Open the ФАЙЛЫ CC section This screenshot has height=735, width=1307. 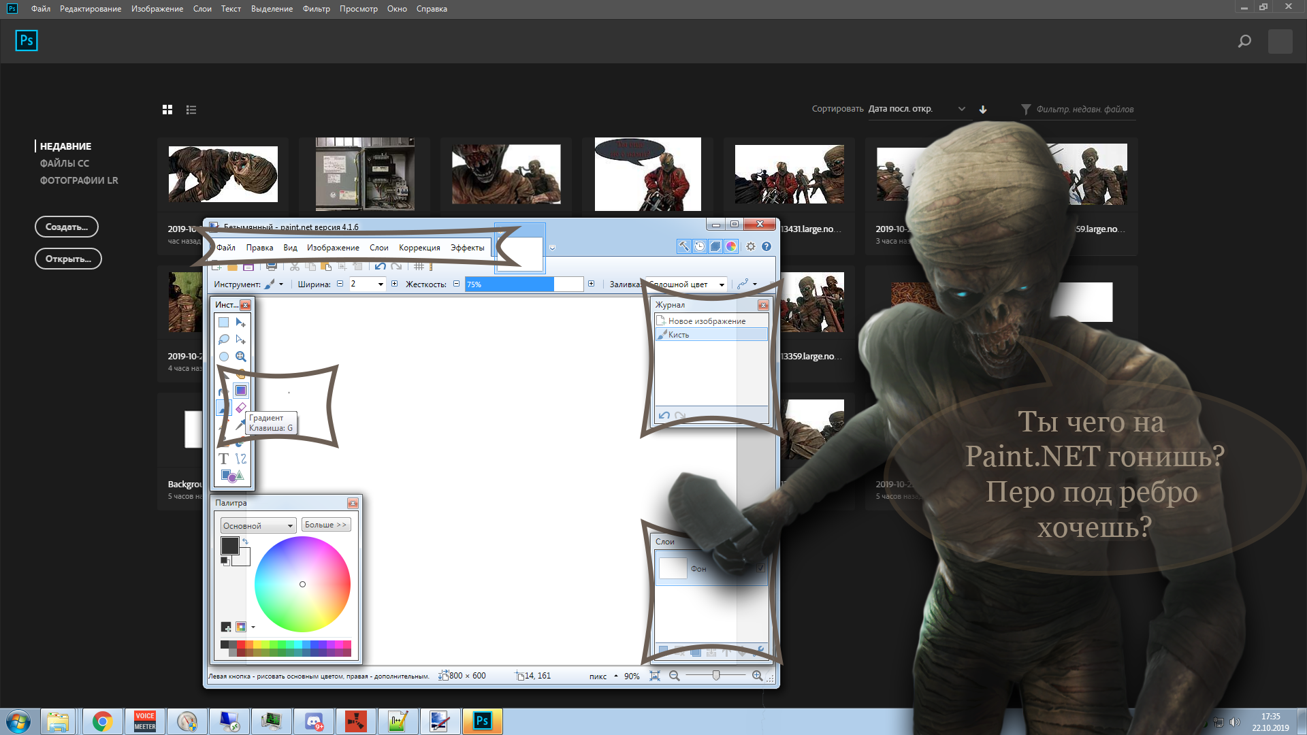coord(65,163)
